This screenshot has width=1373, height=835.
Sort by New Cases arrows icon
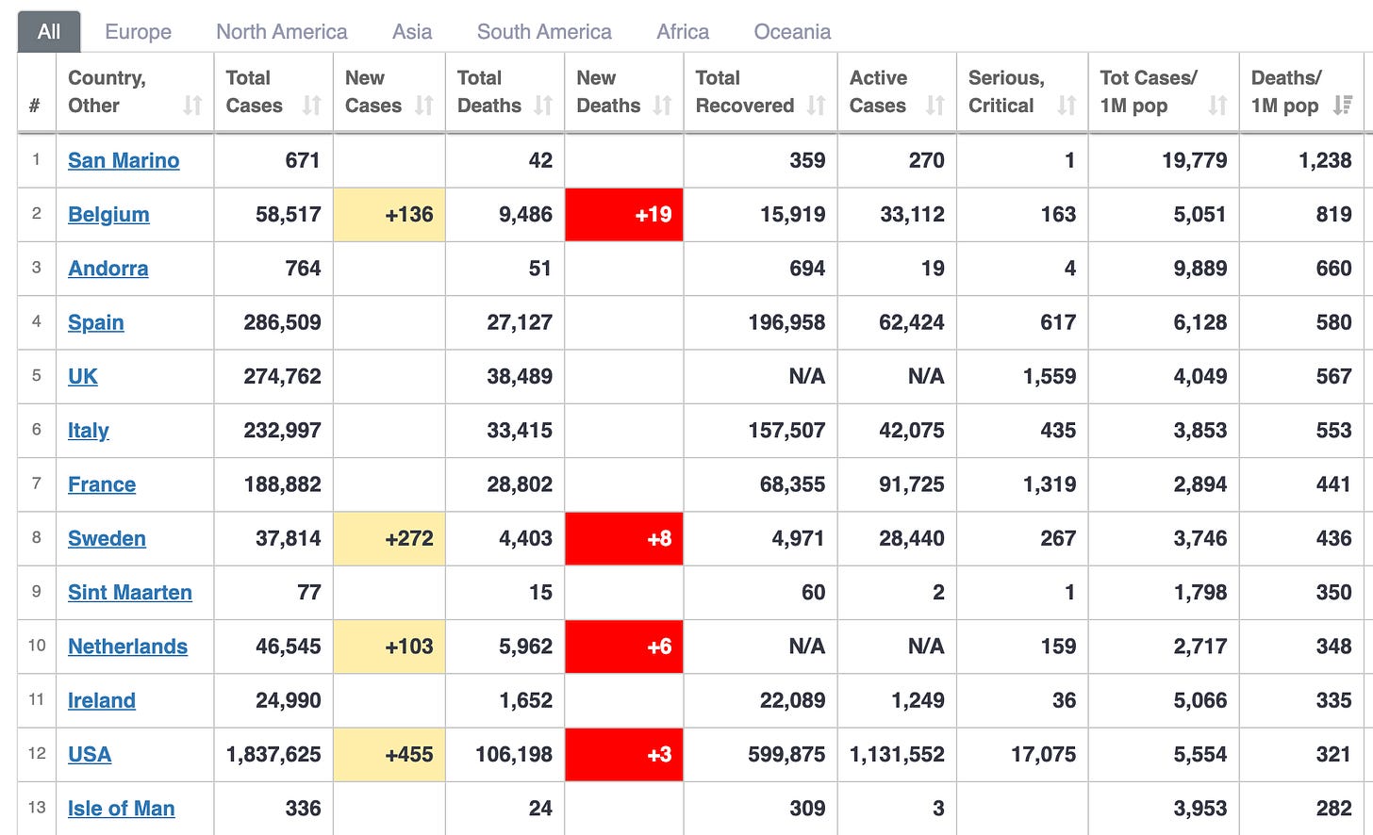tap(424, 106)
